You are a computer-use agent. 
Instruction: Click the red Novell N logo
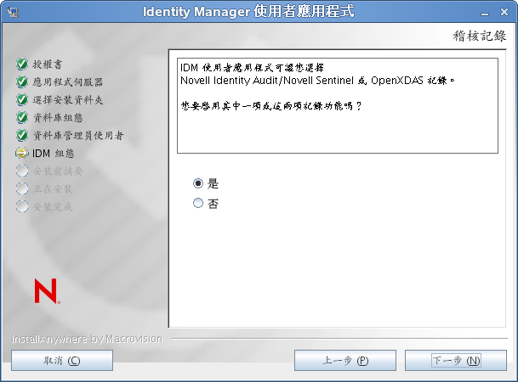(x=46, y=291)
